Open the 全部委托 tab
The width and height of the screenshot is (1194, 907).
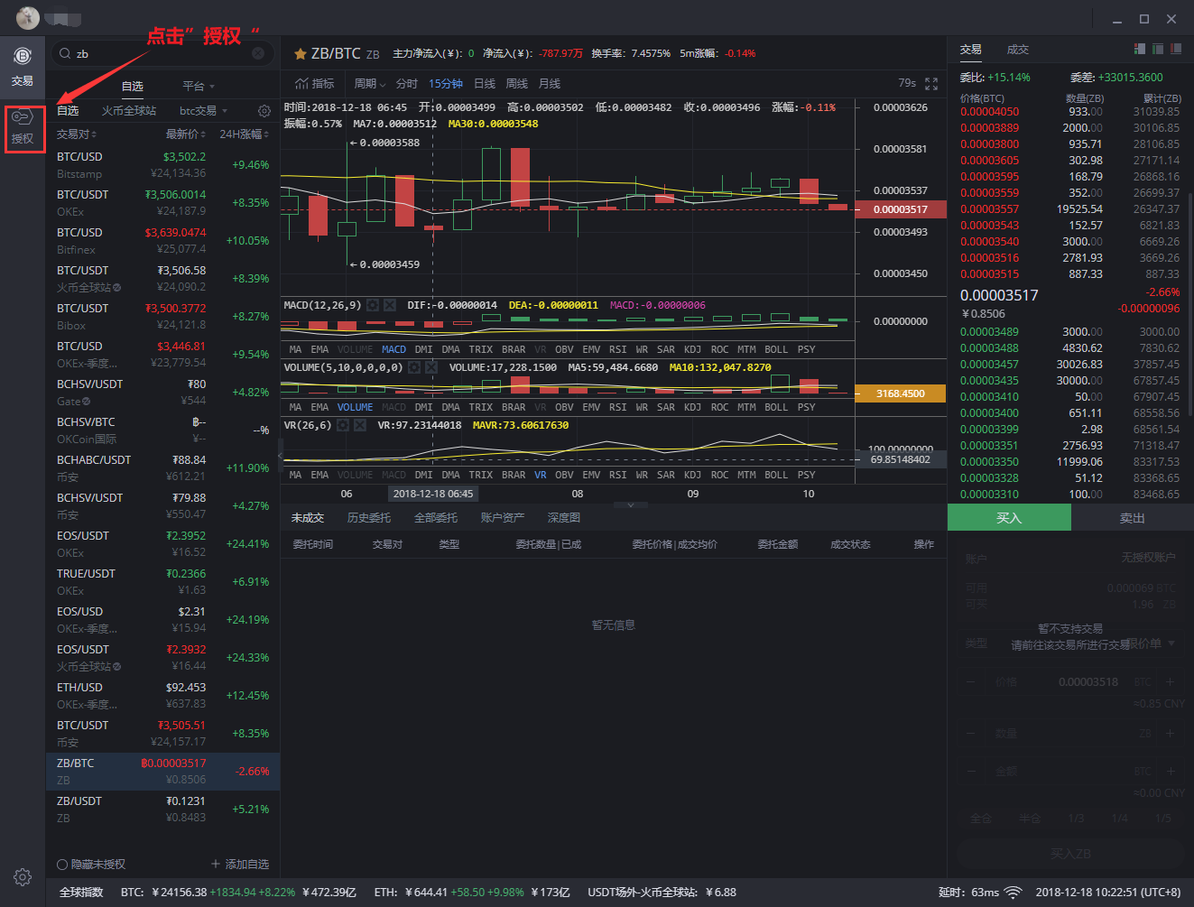[436, 518]
